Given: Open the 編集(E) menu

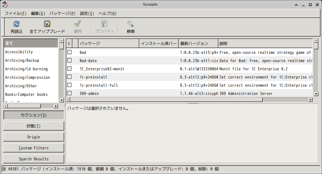Looking at the screenshot, I should 38,14.
